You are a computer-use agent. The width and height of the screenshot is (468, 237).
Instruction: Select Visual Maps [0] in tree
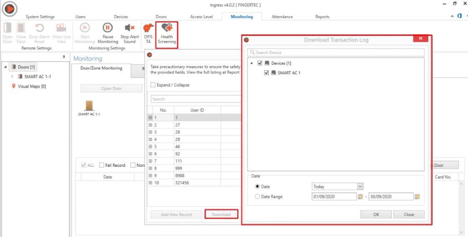point(32,86)
